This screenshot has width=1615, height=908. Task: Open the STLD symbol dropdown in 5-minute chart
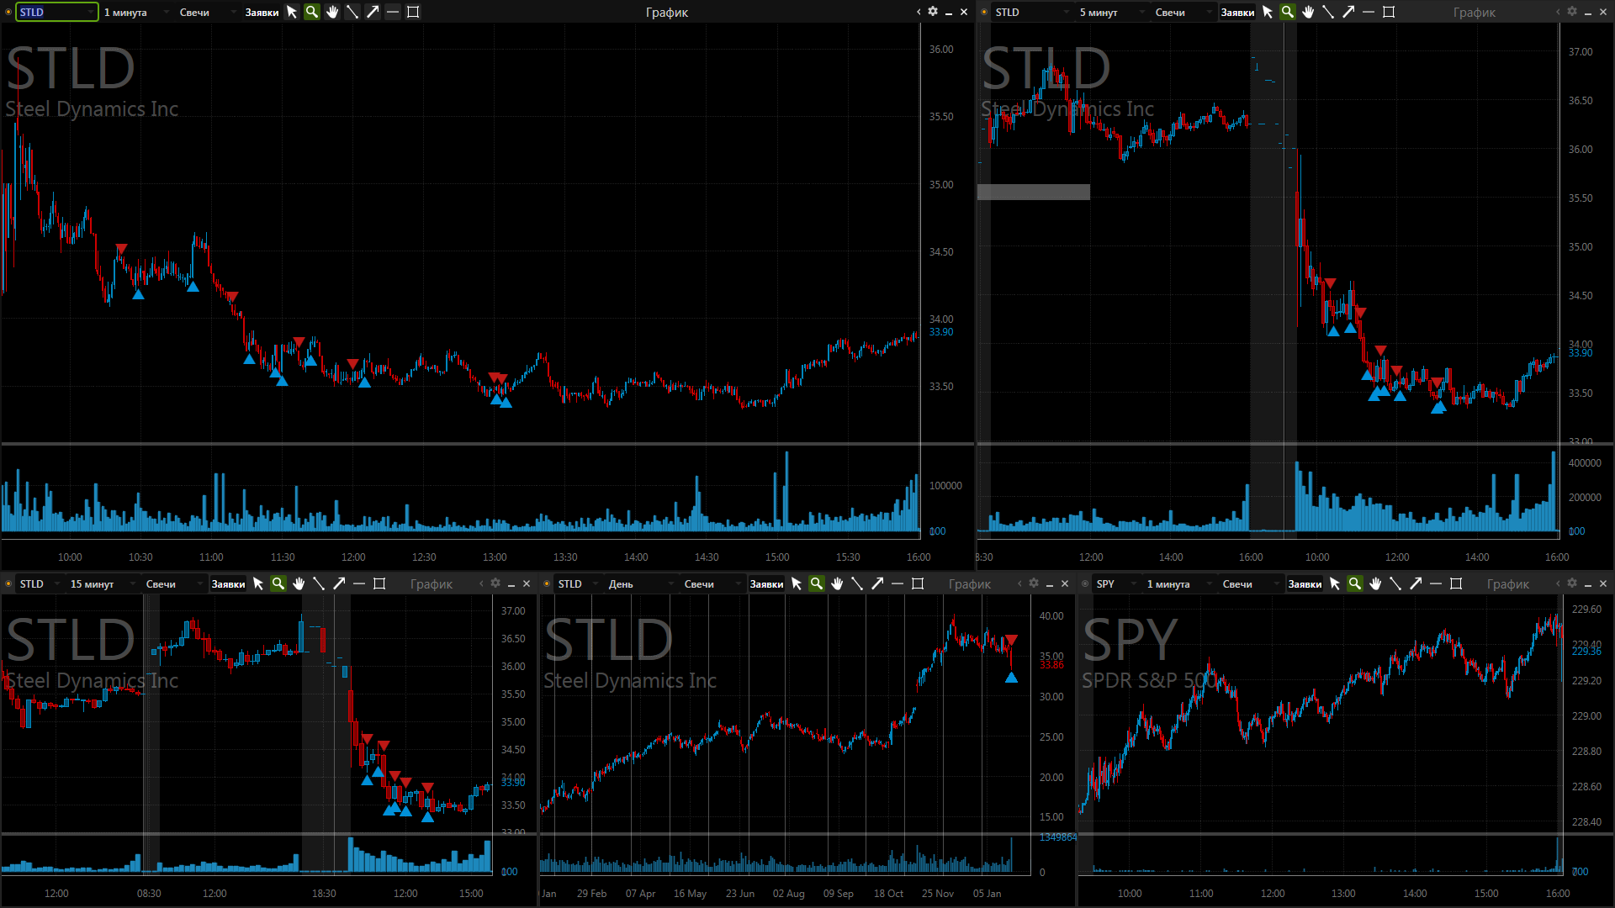(1032, 12)
